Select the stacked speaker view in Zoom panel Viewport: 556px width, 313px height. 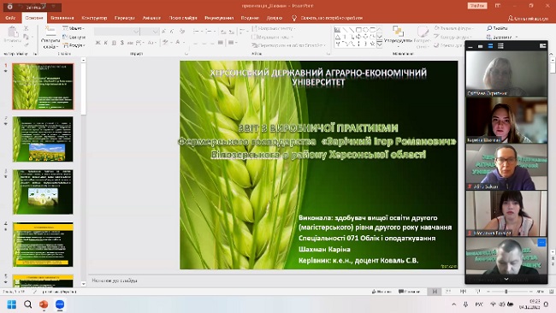click(x=490, y=45)
